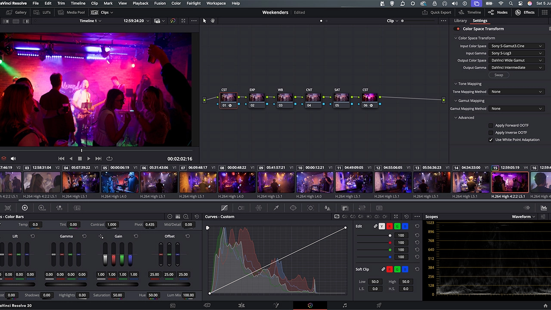Image resolution: width=551 pixels, height=310 pixels.
Task: Toggle Soft Clip B channel
Action: [405, 269]
